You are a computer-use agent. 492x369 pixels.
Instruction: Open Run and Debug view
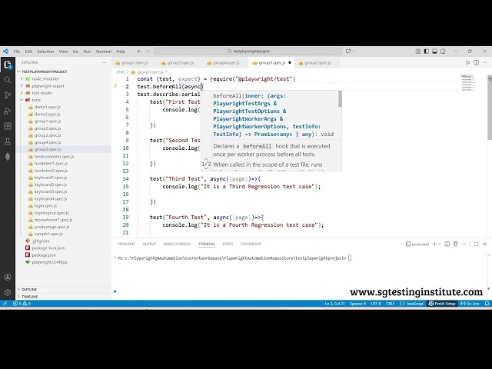click(8, 111)
